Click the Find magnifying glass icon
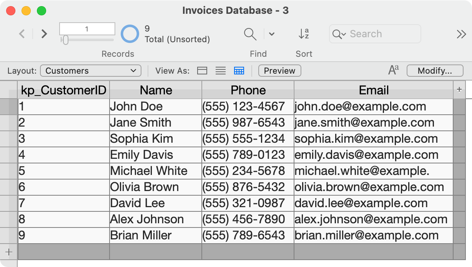Viewport: 472px width, 267px height. click(250, 34)
